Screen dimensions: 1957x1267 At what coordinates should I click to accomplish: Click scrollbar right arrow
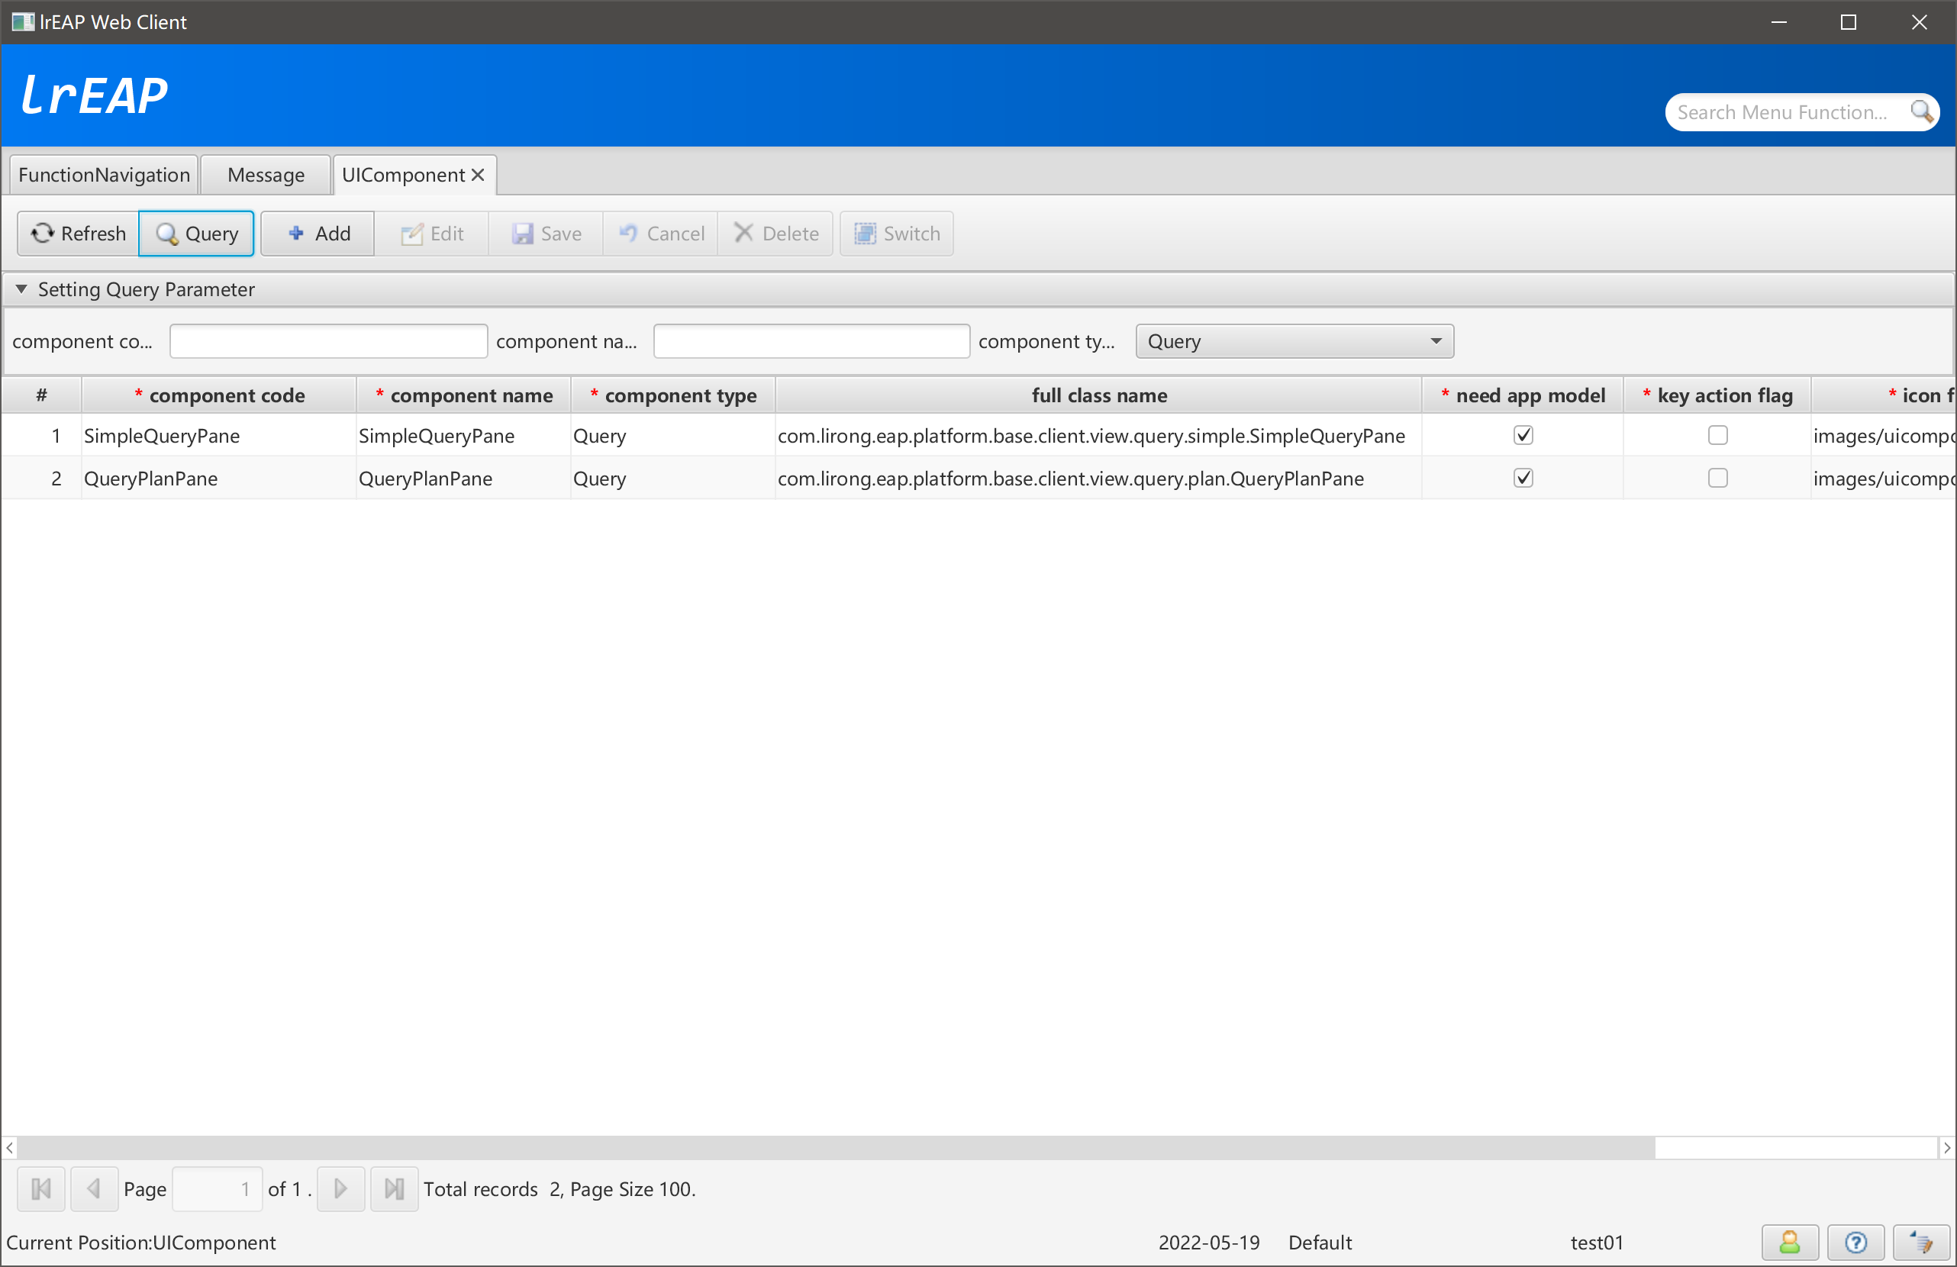[x=1946, y=1148]
